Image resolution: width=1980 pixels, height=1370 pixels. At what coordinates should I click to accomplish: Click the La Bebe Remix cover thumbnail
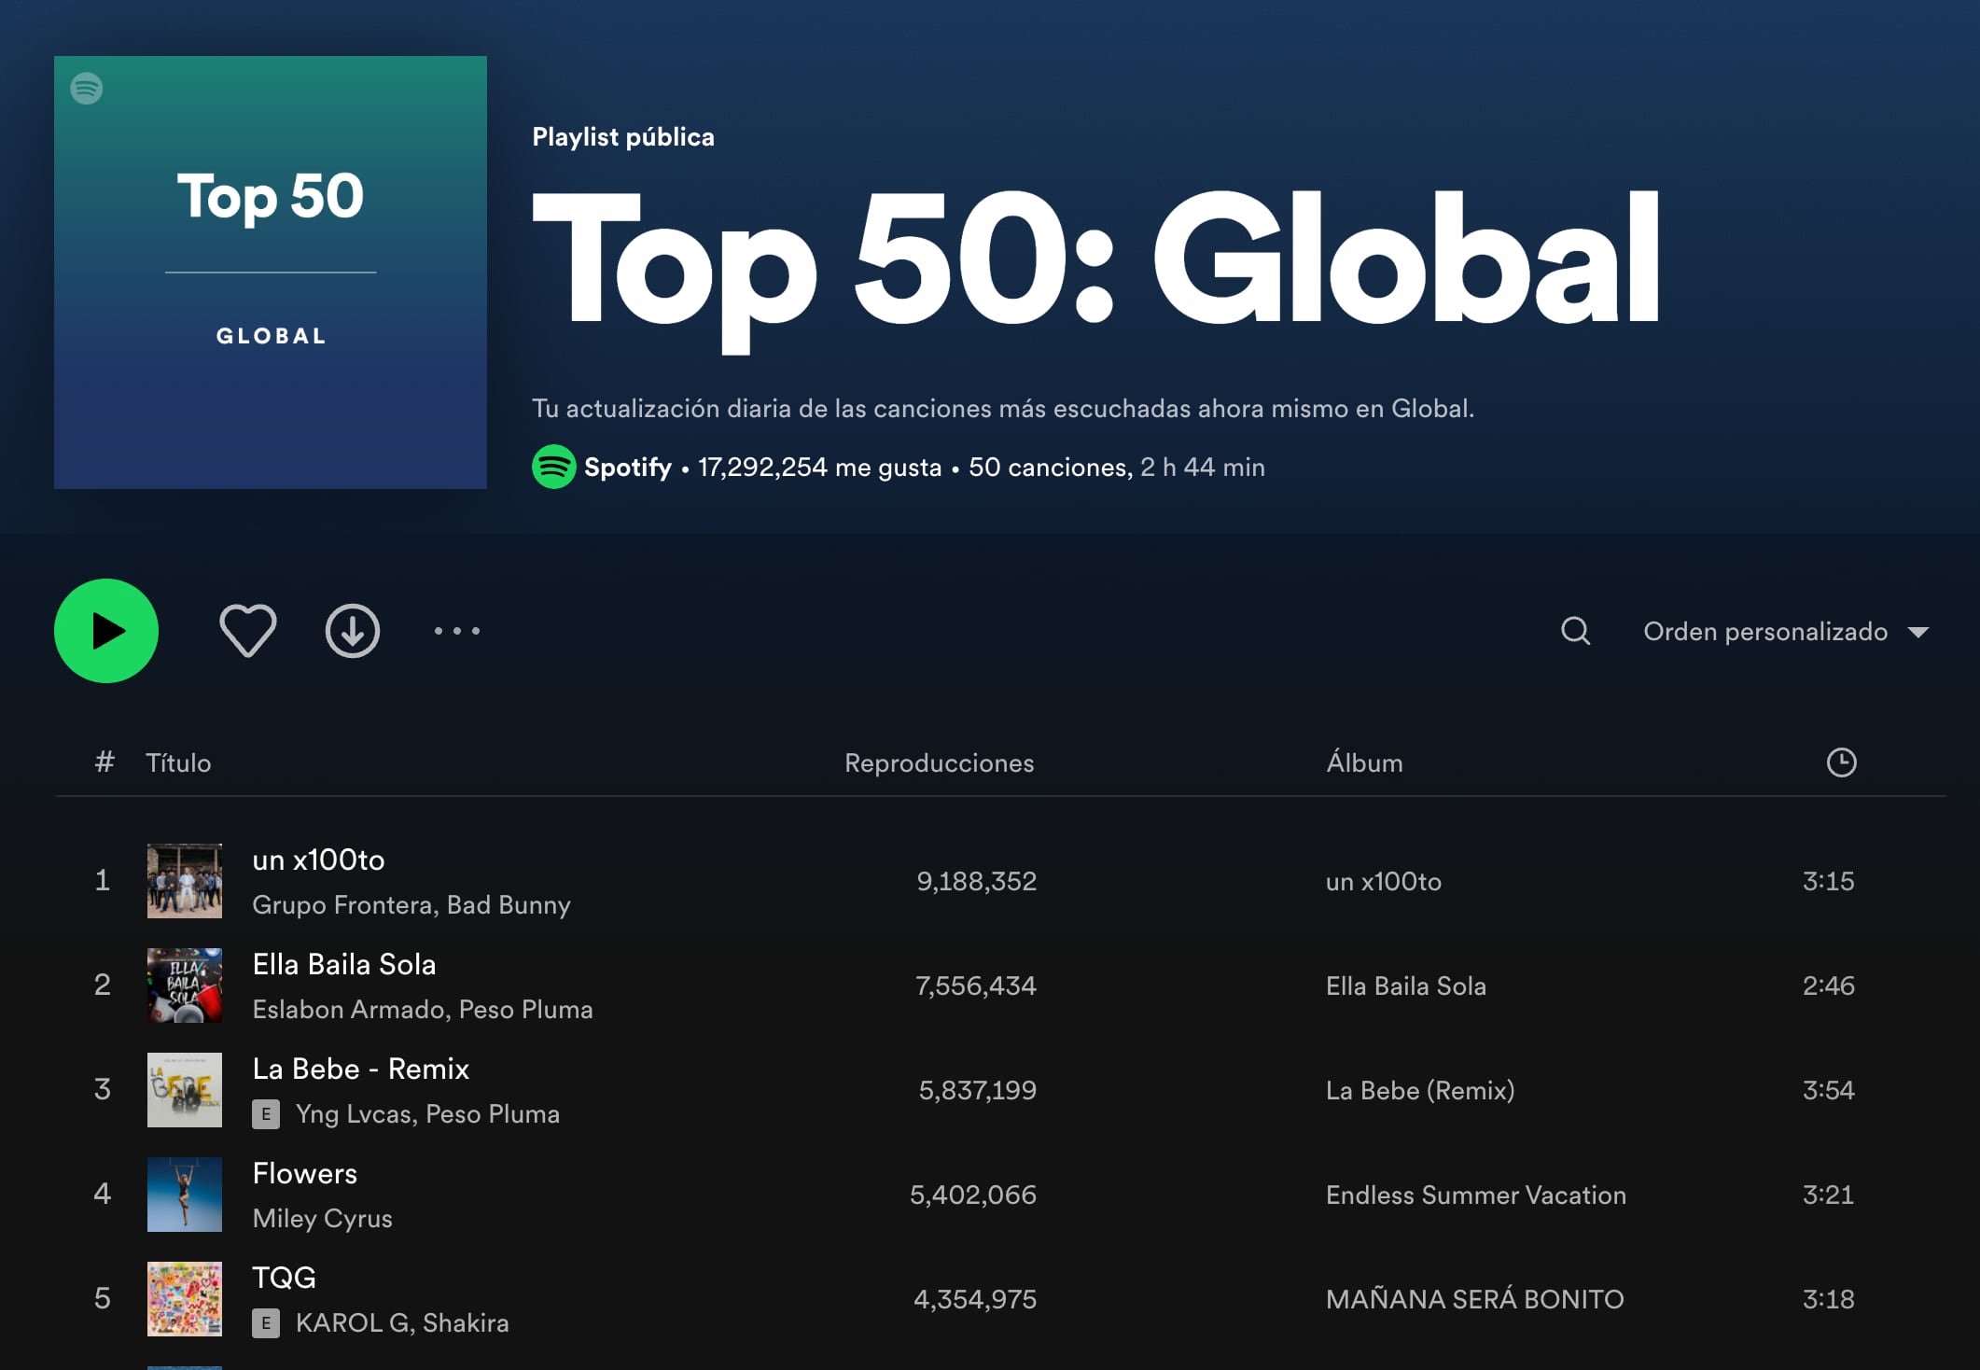click(185, 1090)
